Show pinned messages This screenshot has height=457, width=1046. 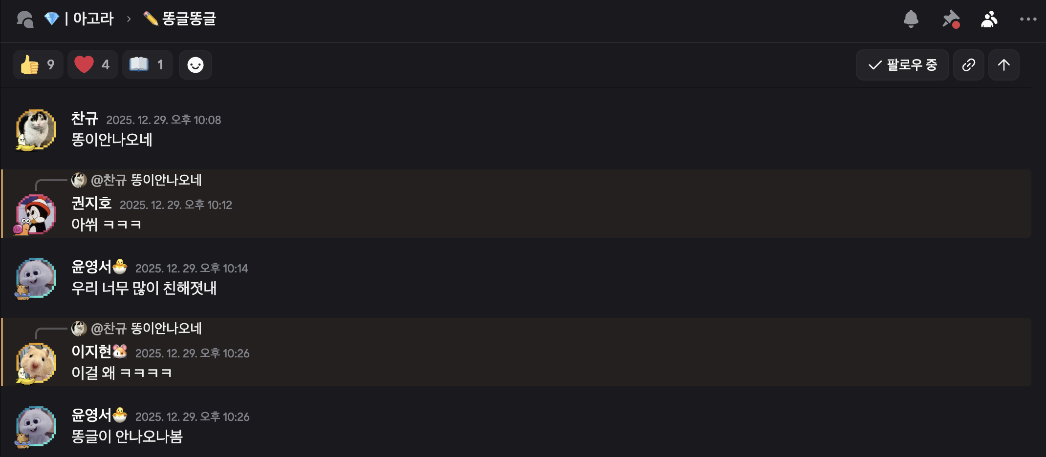click(951, 19)
